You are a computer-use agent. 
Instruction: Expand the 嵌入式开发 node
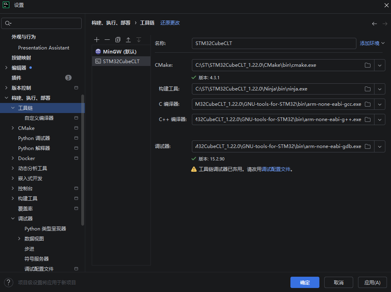pos(13,178)
